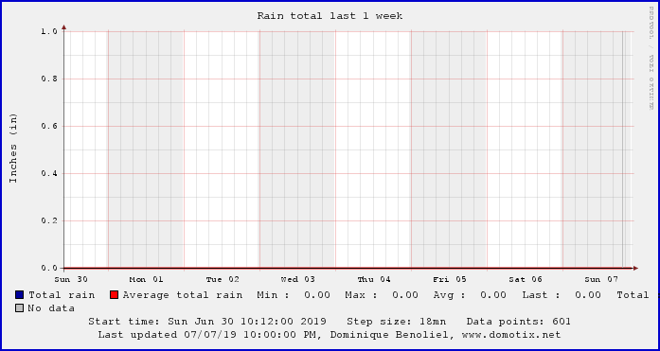Click the 'Sun 07' date label
This screenshot has height=351, width=660.
pos(601,279)
